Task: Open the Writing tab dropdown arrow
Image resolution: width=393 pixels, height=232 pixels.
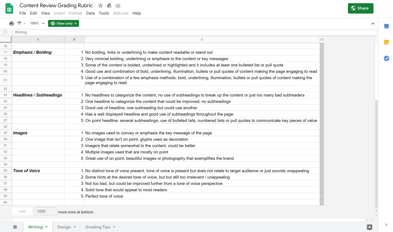Action: pos(47,227)
